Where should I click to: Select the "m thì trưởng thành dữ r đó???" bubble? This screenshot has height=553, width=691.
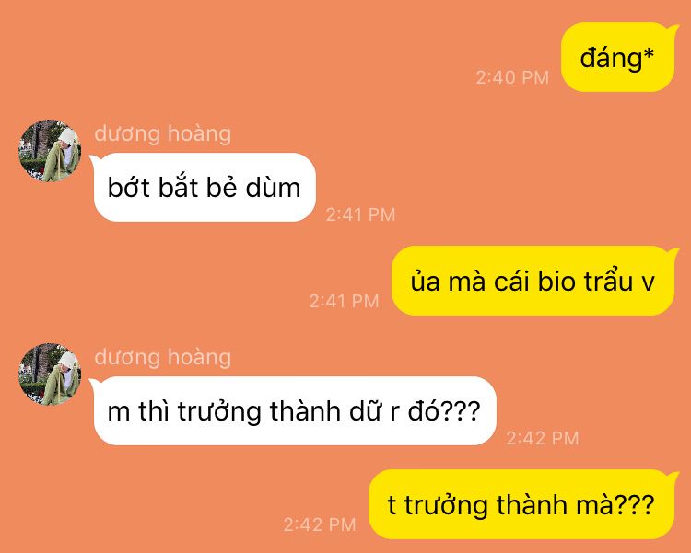tap(295, 410)
